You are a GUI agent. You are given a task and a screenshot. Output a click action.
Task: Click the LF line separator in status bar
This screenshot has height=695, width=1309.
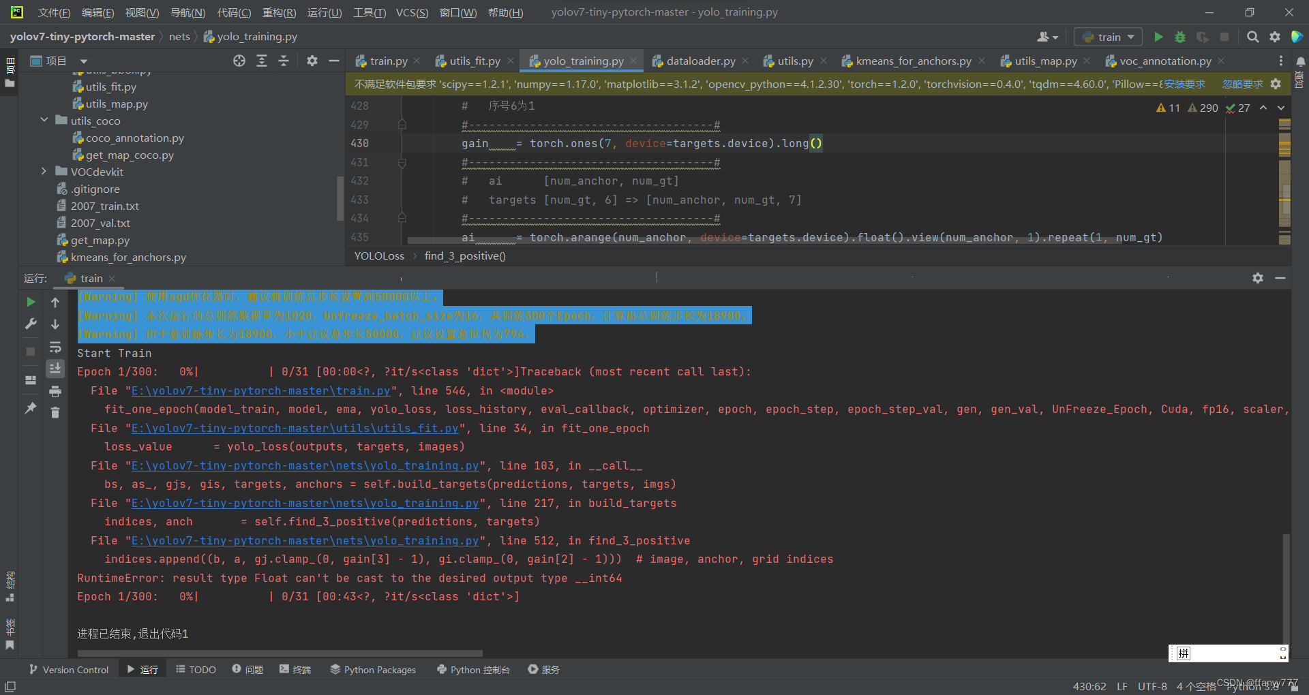(1122, 686)
